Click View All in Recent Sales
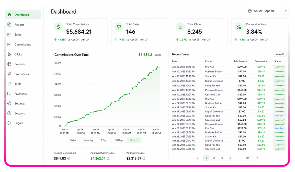The width and height of the screenshot is (295, 172). (280, 54)
